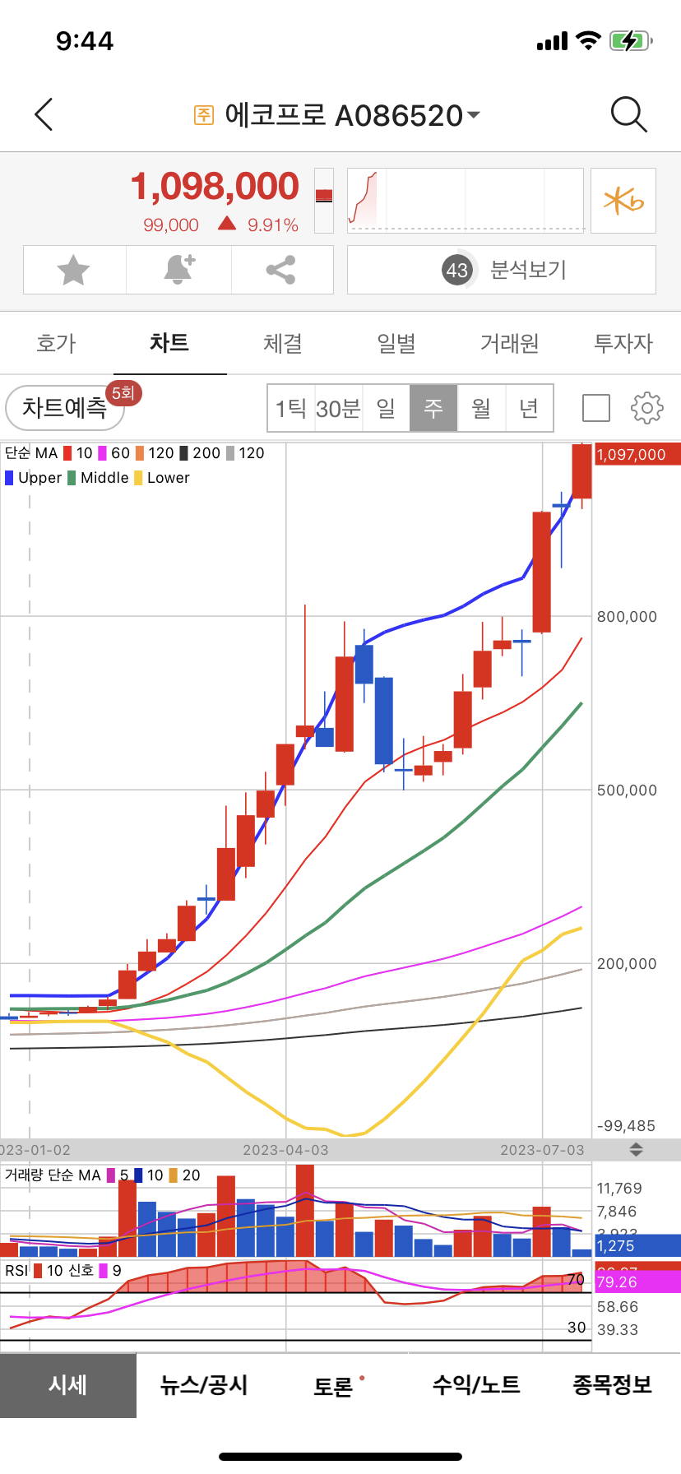The width and height of the screenshot is (681, 1474).
Task: Select the 년 yearly chart interval
Action: point(529,408)
